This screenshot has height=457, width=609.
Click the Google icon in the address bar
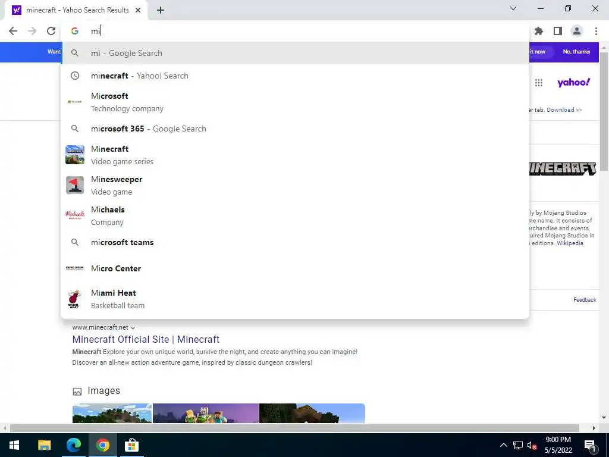75,31
